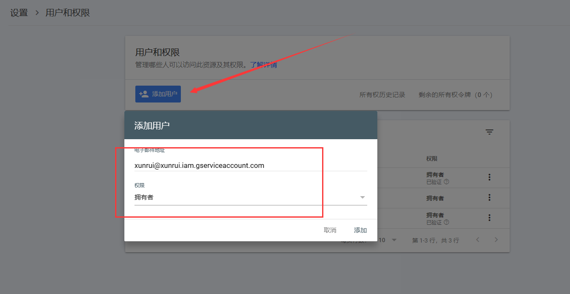Open 所有权历史记录
Viewport: 570px width, 294px height.
click(x=382, y=95)
